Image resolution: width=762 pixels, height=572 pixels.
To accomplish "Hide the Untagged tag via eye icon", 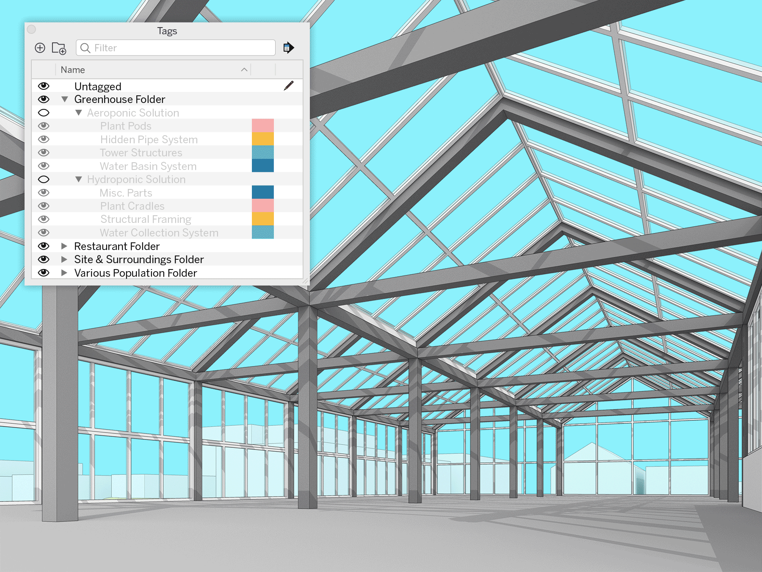I will (x=44, y=86).
